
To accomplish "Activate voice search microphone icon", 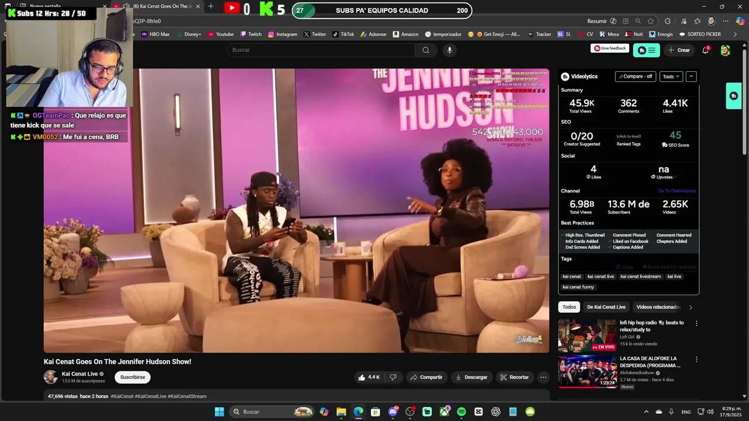I will pos(449,50).
